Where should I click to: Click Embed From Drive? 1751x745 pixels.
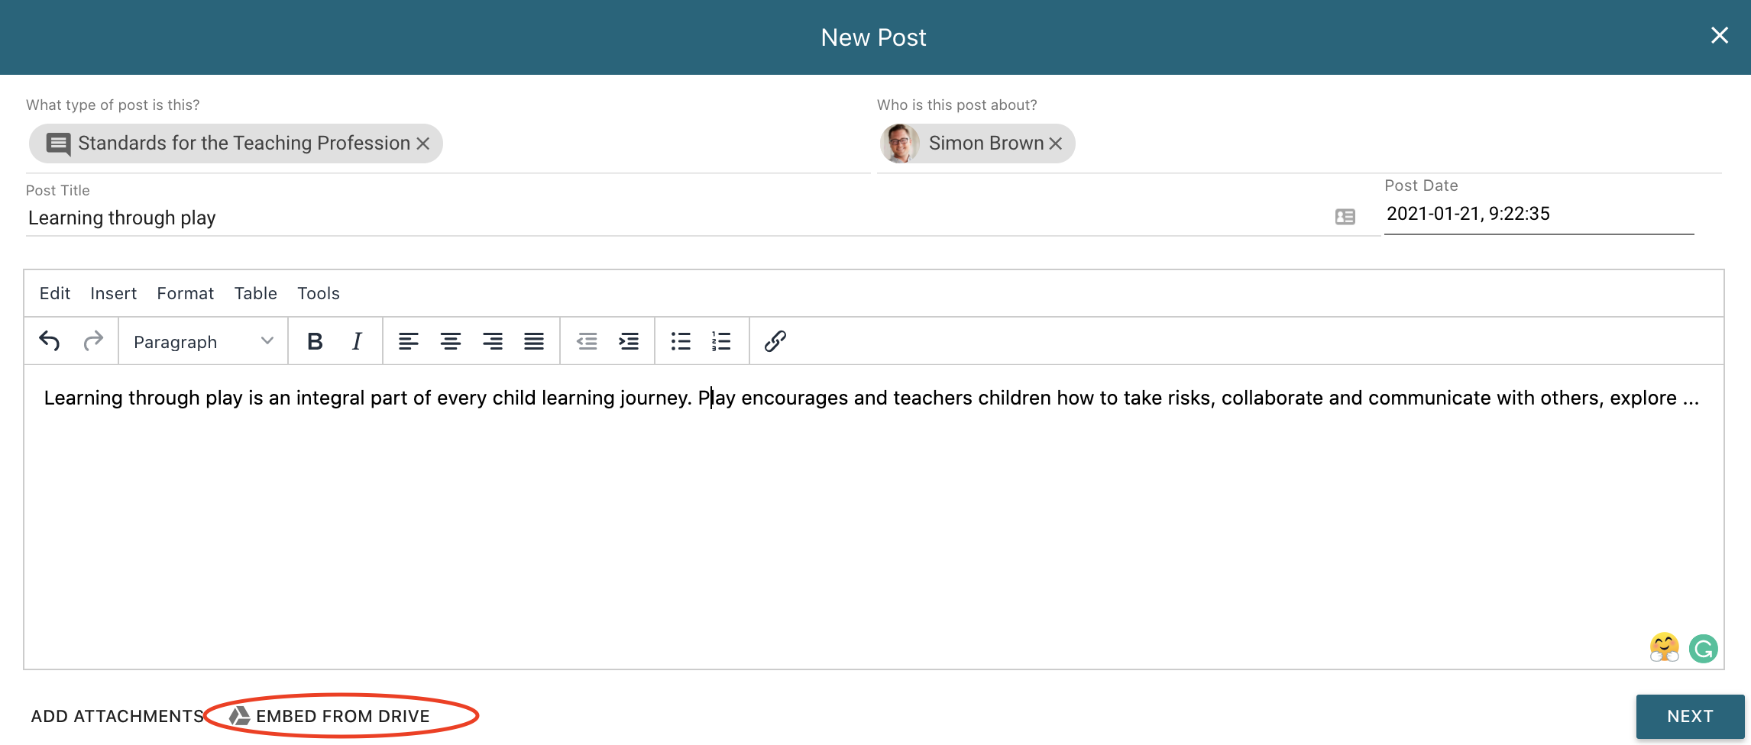(341, 716)
